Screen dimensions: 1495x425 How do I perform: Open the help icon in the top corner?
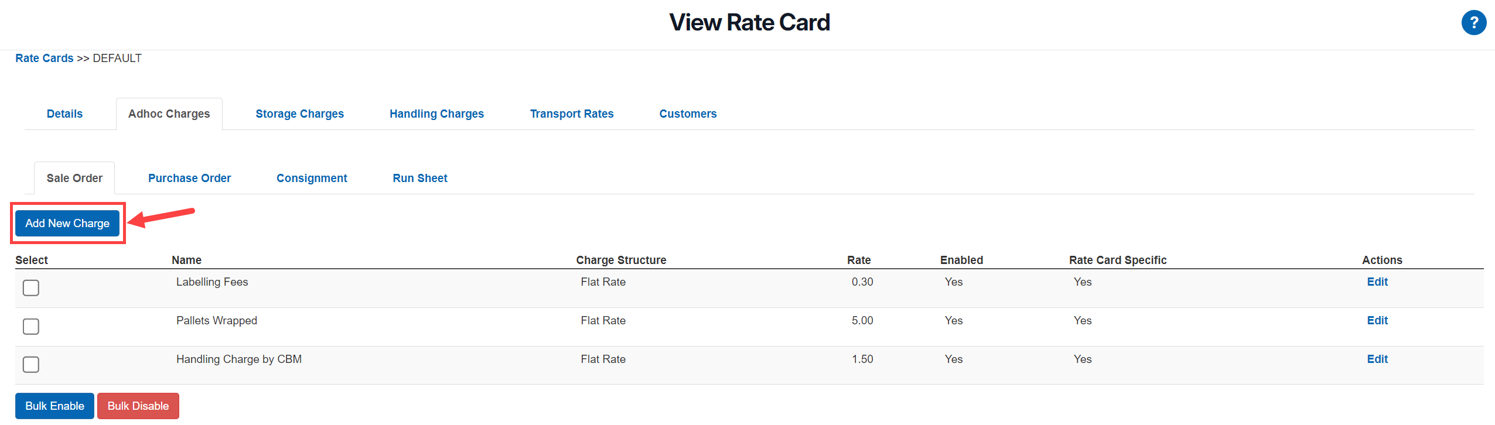click(x=1474, y=22)
